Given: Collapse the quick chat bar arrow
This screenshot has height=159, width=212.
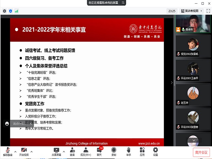Looking at the screenshot, I should point(31,124).
